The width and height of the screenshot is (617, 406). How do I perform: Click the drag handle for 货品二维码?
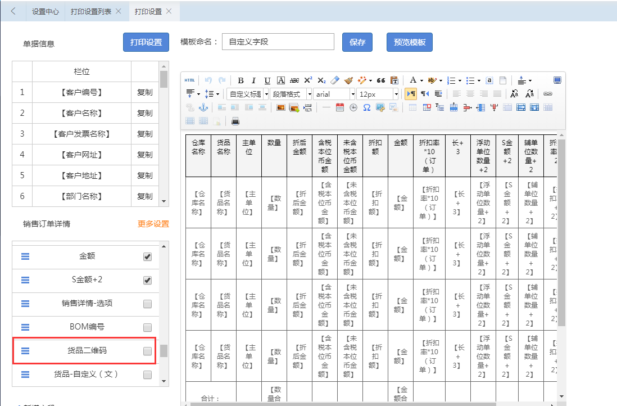tap(25, 350)
